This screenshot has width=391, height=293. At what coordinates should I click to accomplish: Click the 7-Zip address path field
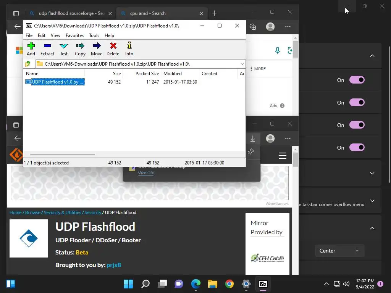140,64
